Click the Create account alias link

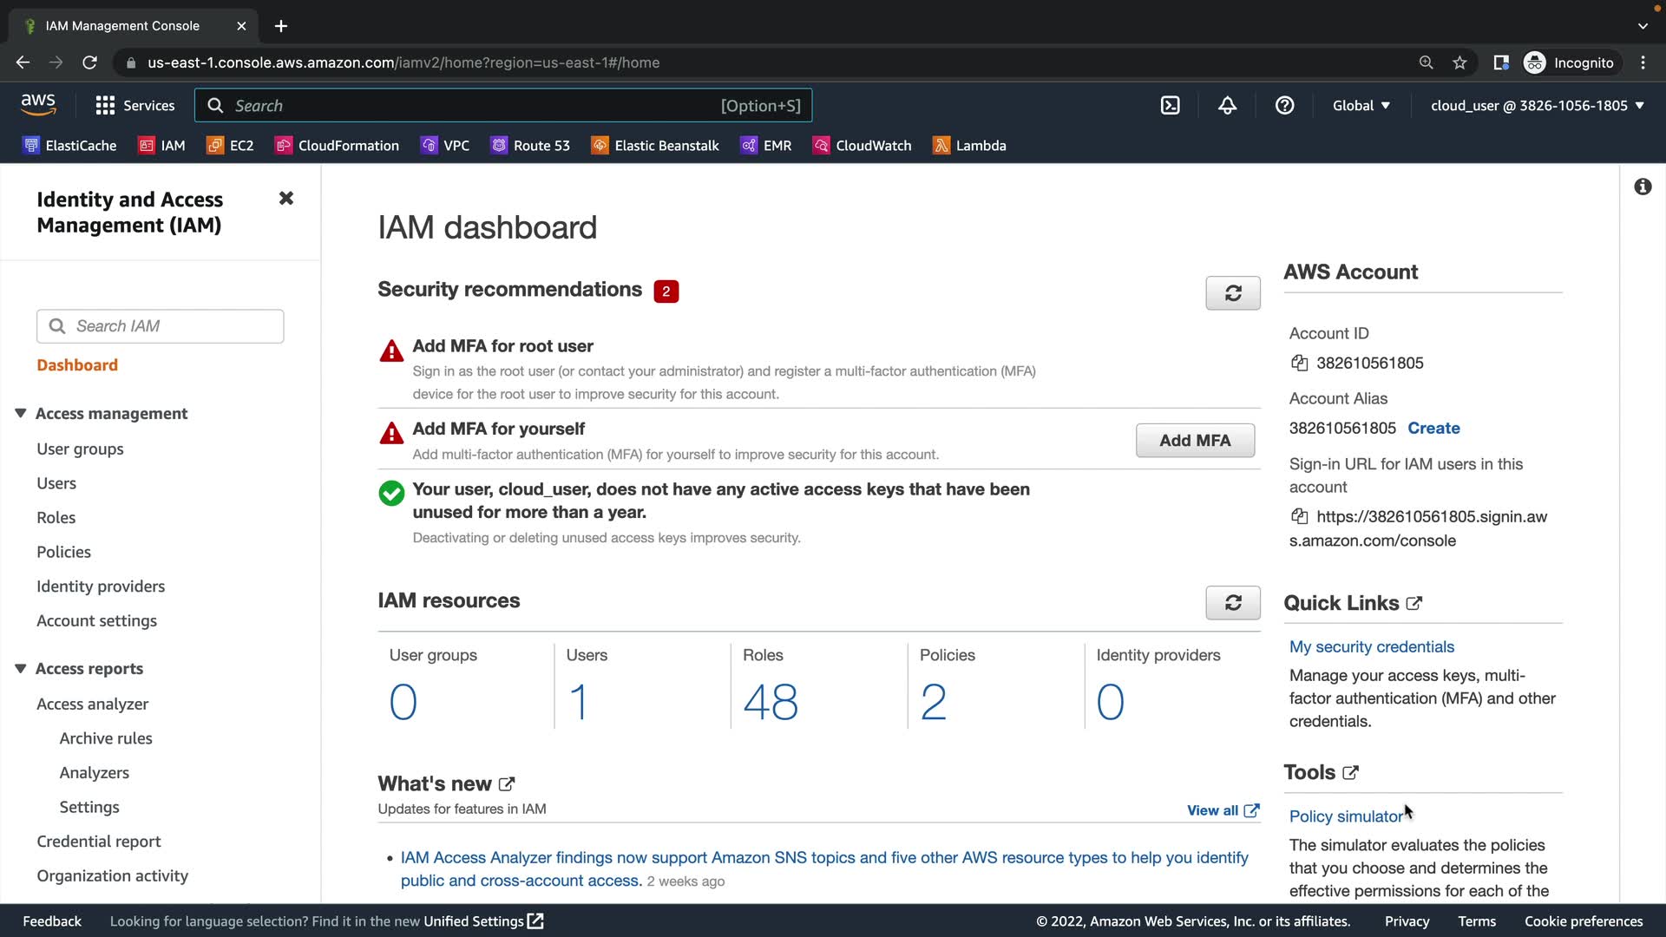(x=1433, y=429)
